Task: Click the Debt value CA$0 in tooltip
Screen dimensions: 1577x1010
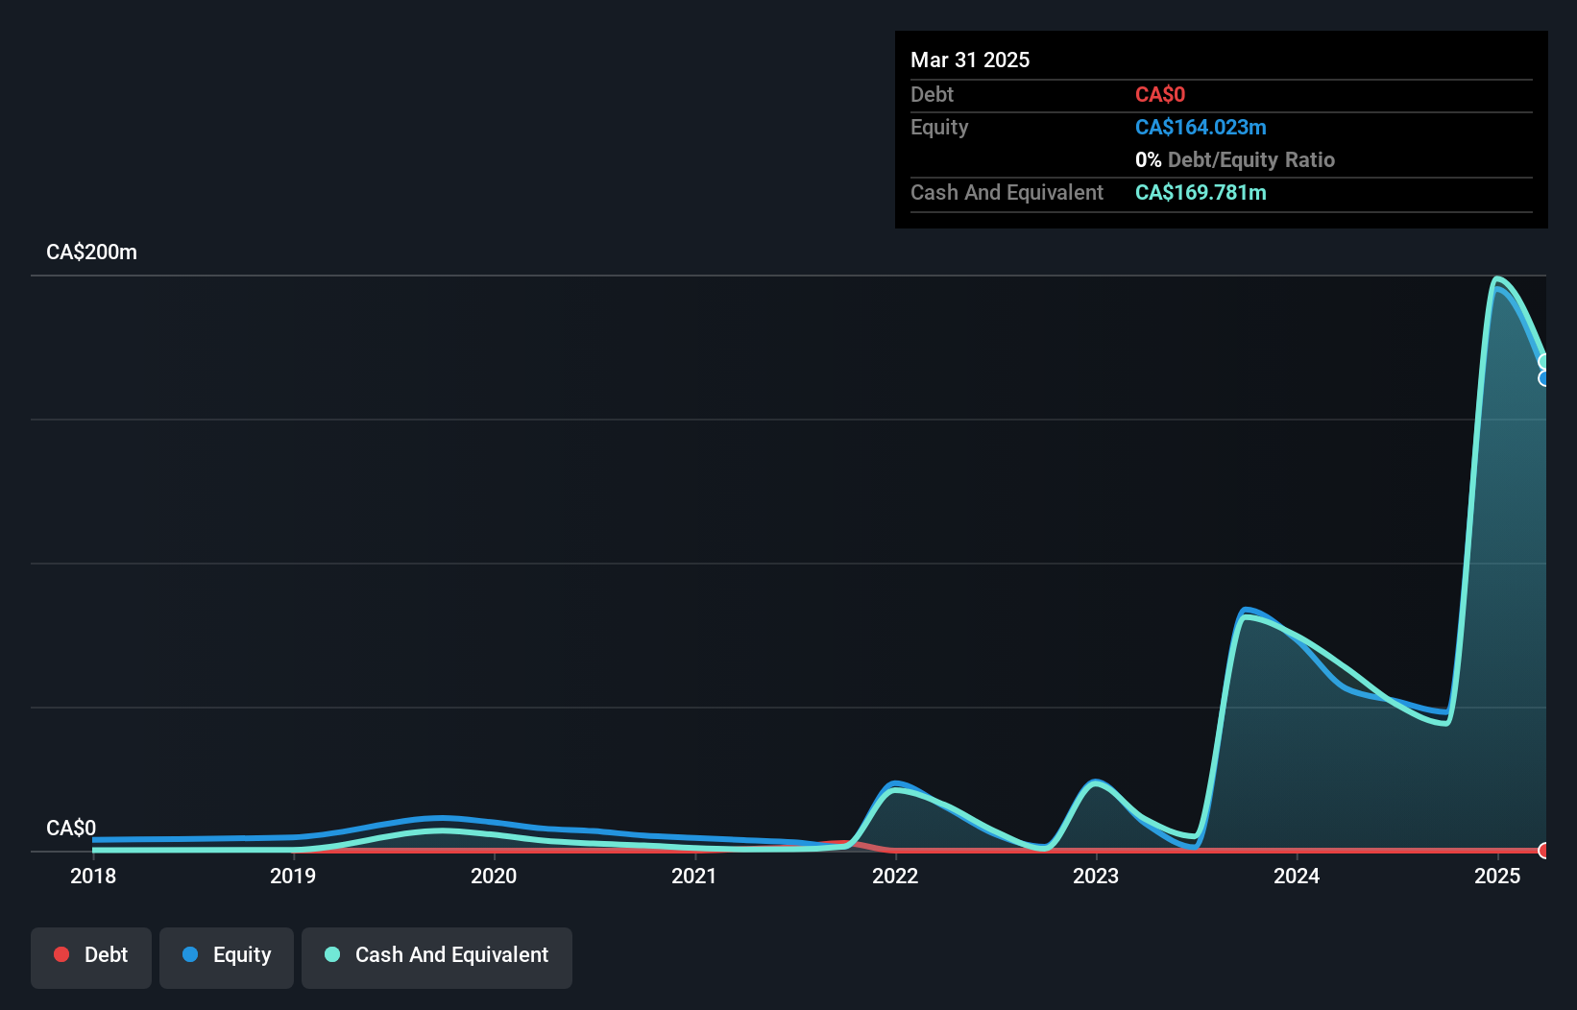Action: coord(1160,94)
